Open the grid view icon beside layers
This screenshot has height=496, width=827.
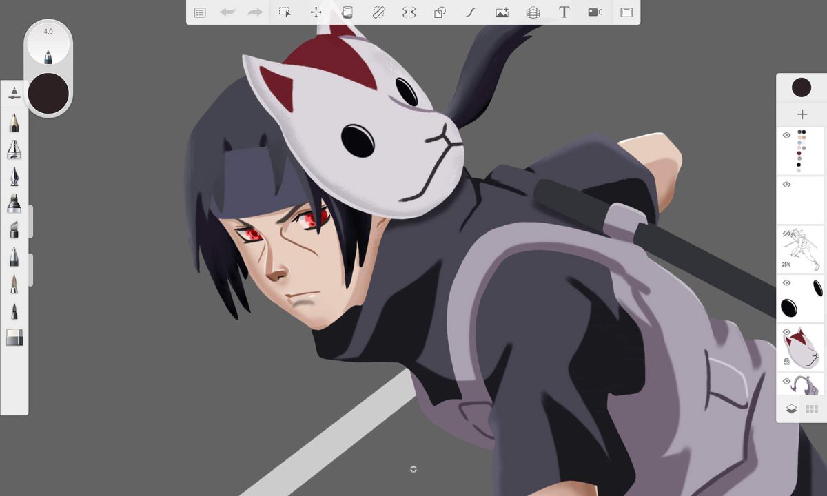coord(812,409)
